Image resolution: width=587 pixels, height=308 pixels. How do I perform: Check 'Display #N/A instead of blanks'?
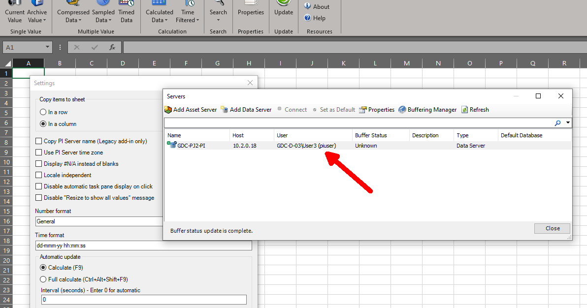click(38, 164)
